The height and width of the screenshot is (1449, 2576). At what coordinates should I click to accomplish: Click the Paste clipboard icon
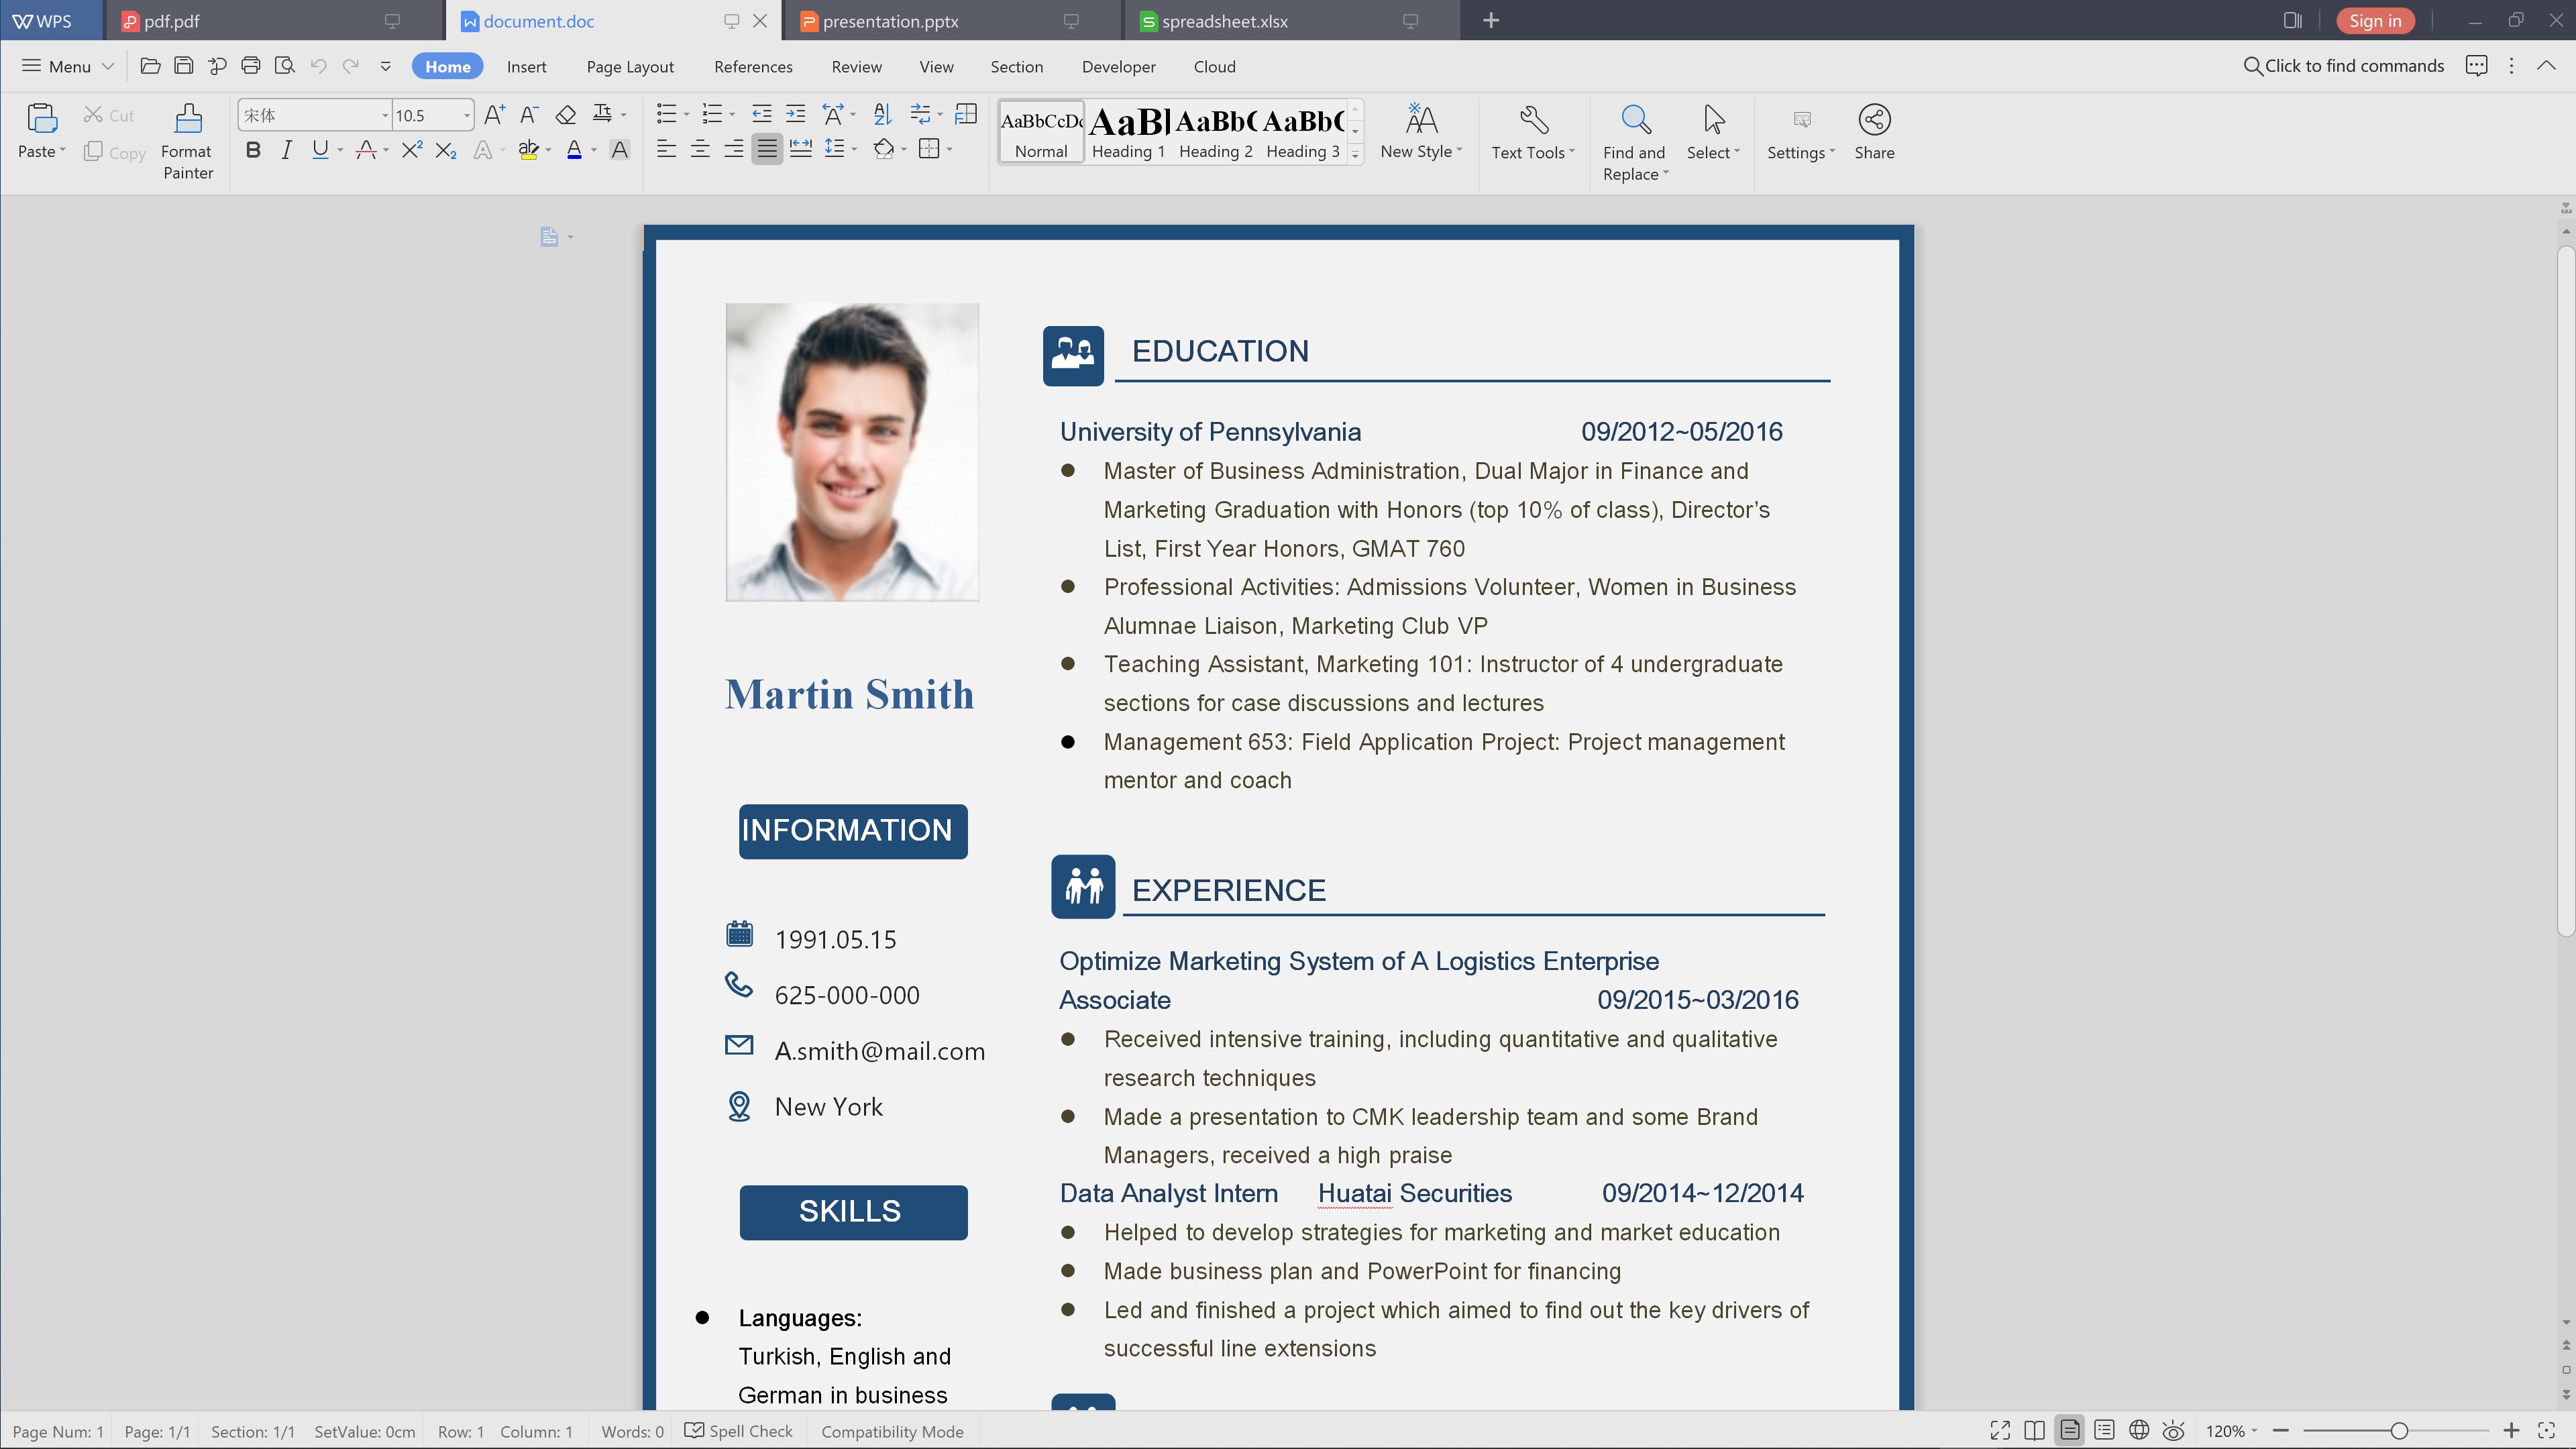(42, 119)
